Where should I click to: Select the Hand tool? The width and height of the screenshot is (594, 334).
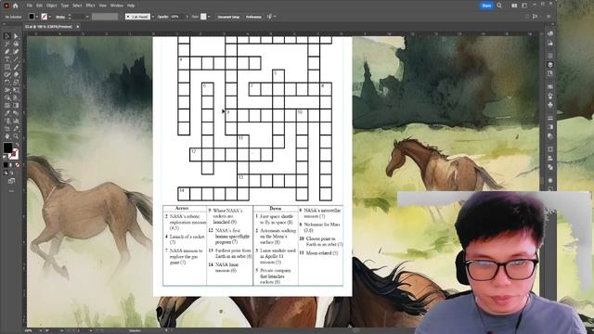point(6,136)
